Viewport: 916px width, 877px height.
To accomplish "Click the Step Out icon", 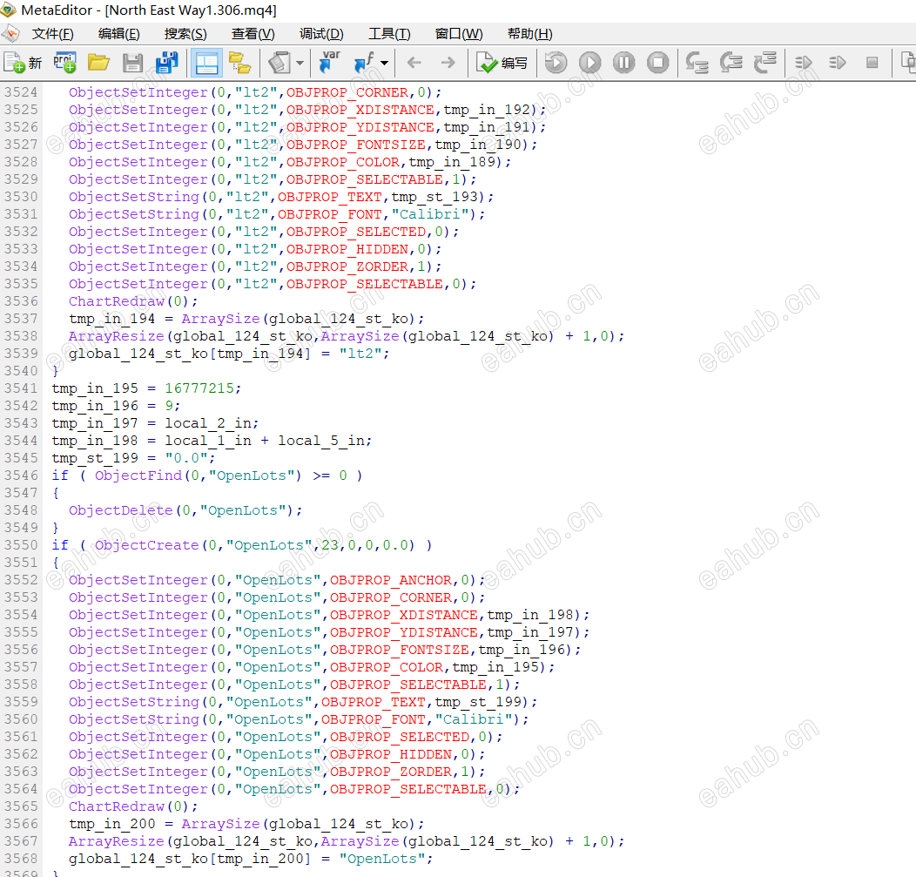I will tap(764, 63).
